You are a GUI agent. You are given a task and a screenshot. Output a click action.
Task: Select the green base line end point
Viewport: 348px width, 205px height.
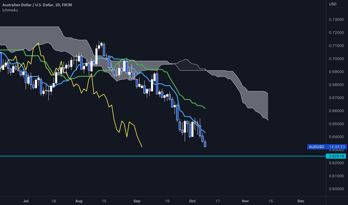(205, 108)
